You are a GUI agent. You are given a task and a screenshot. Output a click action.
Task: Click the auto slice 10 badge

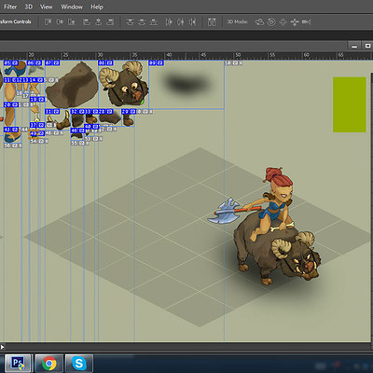click(x=233, y=62)
